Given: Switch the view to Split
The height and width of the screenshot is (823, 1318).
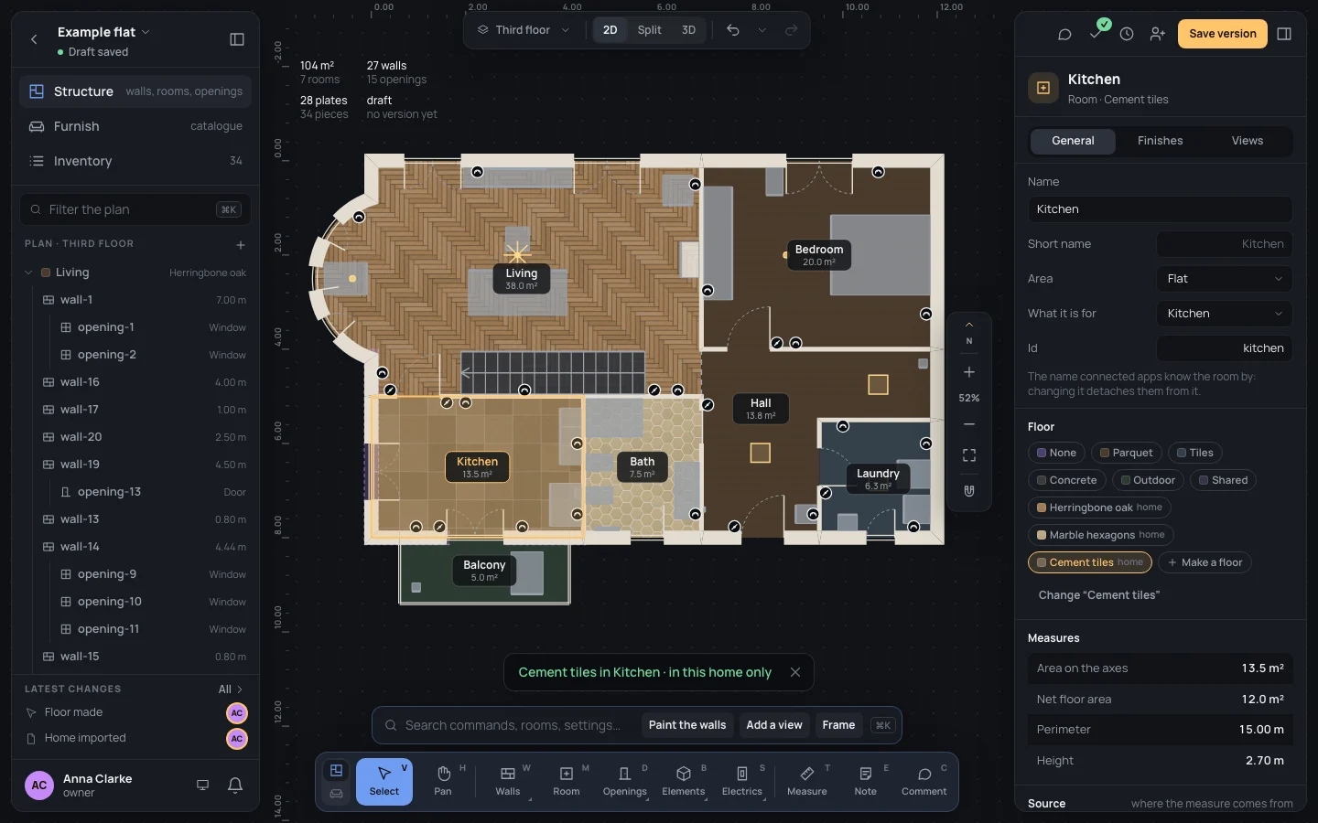Looking at the screenshot, I should tap(650, 30).
